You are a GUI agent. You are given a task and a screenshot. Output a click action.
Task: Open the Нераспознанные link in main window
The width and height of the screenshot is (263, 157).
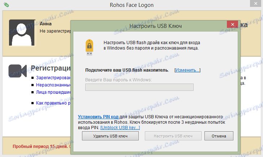(x=53, y=85)
